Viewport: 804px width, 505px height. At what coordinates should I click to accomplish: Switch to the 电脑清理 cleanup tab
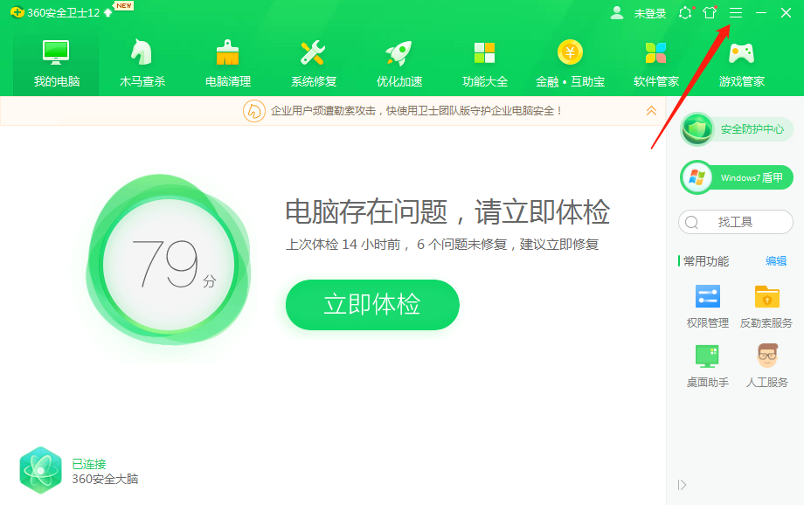(228, 64)
